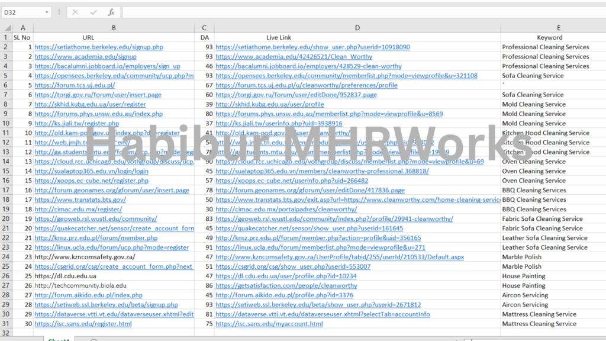Click into the formula bar input area

pyautogui.click(x=355, y=12)
